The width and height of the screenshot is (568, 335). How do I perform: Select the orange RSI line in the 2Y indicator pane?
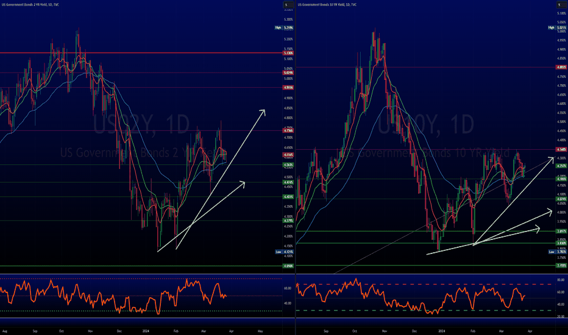(x=112, y=298)
